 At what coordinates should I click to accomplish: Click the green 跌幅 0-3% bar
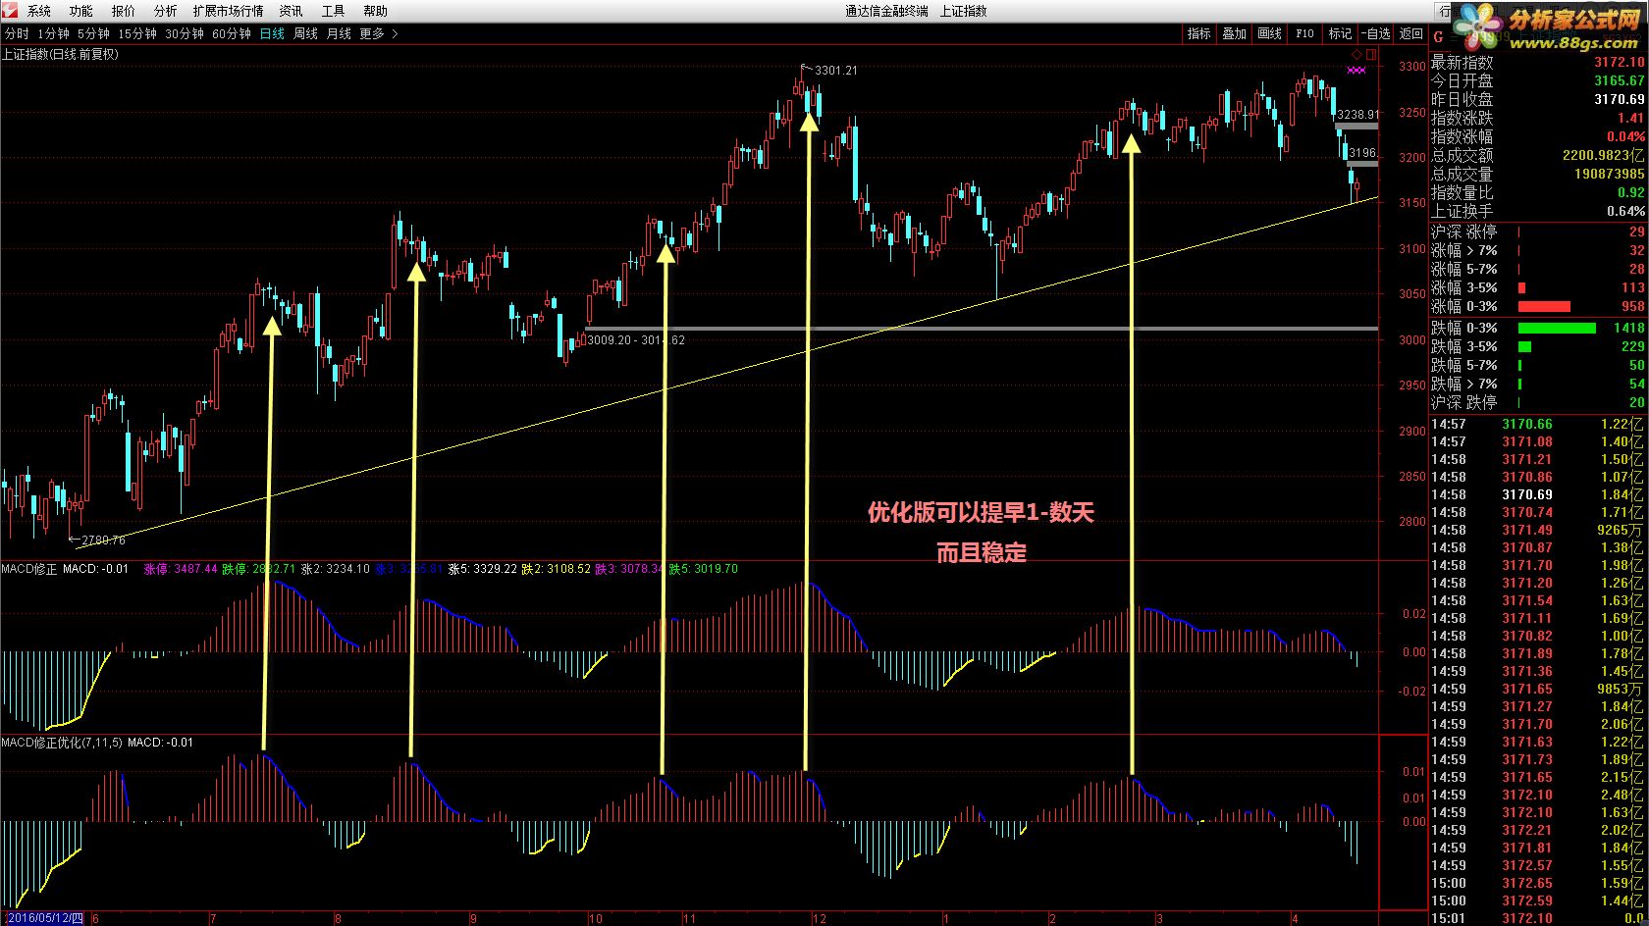point(1557,328)
